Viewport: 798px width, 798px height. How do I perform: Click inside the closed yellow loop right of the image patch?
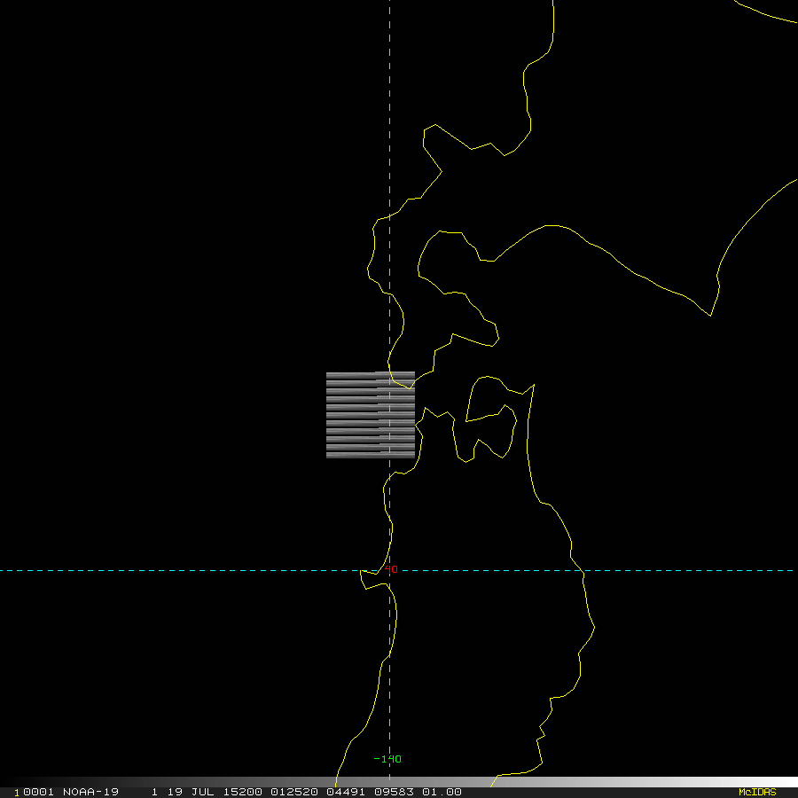pyautogui.click(x=487, y=398)
